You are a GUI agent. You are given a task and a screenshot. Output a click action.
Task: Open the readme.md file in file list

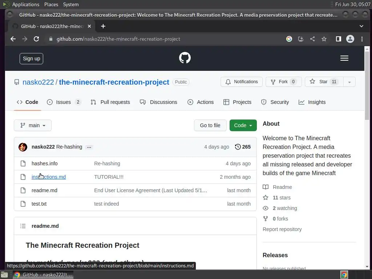[x=44, y=190]
